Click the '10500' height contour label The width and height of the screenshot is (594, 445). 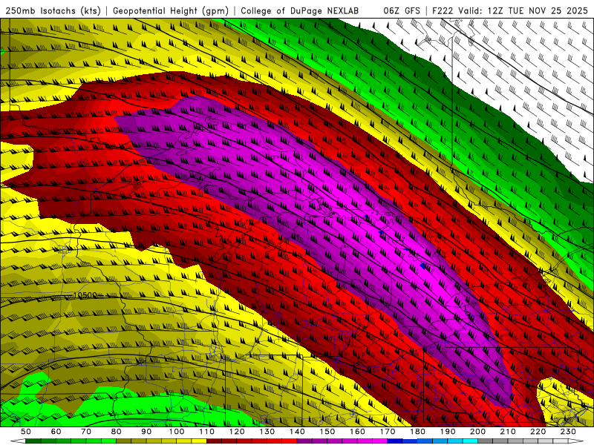pyautogui.click(x=85, y=295)
